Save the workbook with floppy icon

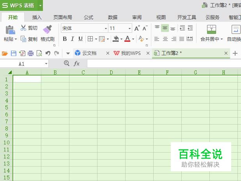point(14,53)
